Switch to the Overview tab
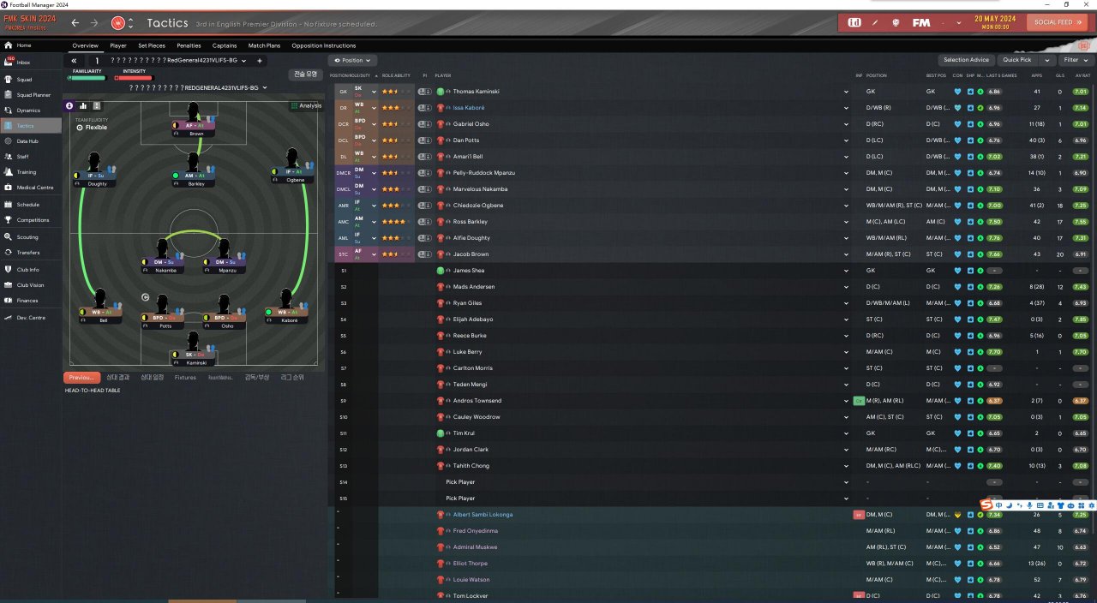 (x=85, y=45)
